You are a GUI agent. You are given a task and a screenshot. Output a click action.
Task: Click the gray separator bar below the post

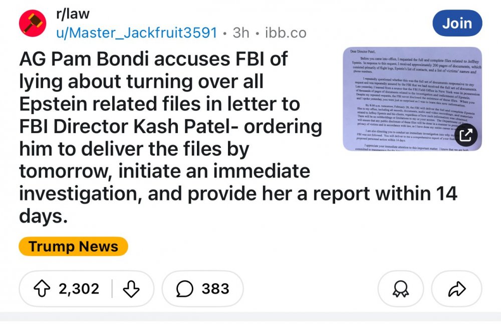click(x=250, y=316)
